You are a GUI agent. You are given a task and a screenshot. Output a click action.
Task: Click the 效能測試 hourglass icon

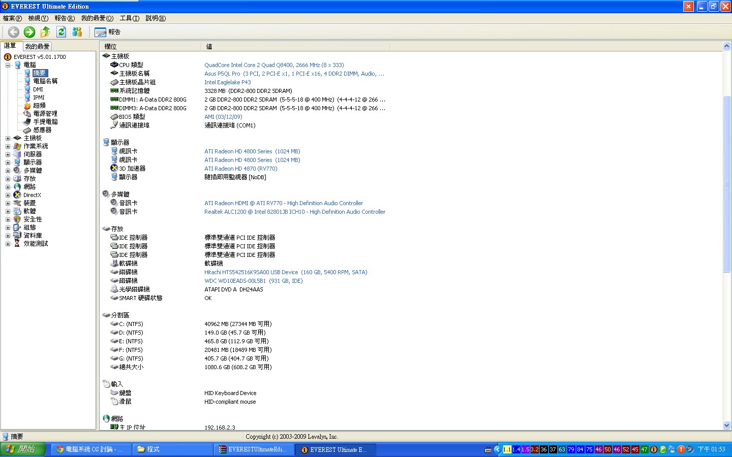[17, 244]
